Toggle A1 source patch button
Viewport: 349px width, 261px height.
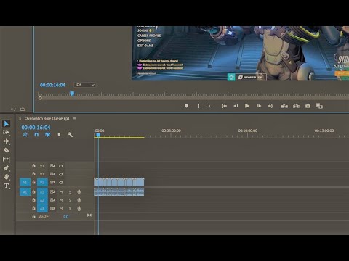click(25, 192)
